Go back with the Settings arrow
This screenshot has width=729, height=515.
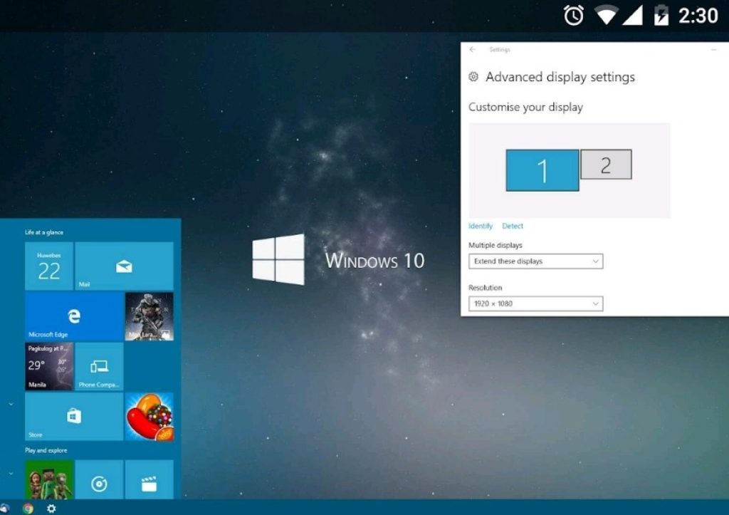click(472, 49)
